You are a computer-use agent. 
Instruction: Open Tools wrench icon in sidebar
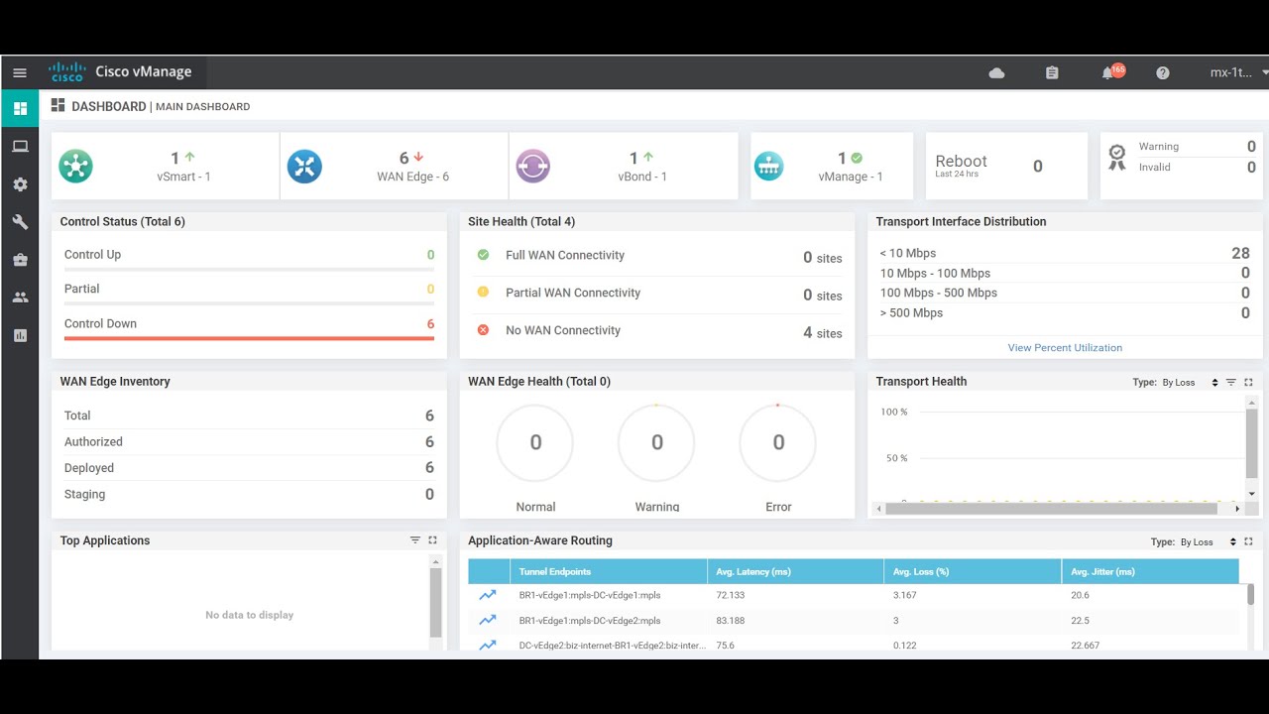click(x=20, y=222)
